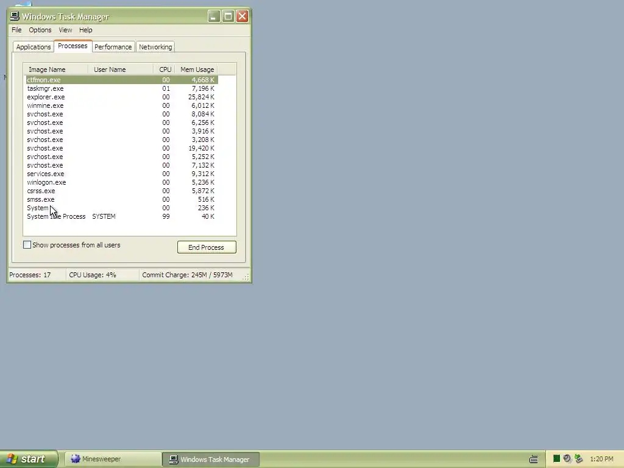Enable Show processes from all users
624x468 pixels.
[x=27, y=245]
